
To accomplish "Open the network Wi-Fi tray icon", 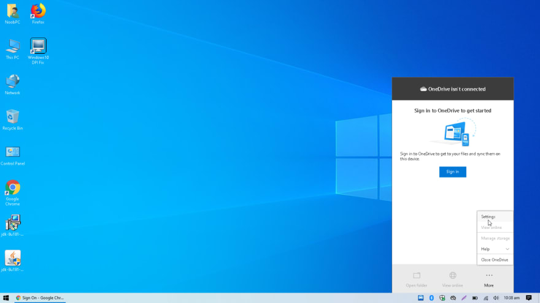I will tap(485, 298).
